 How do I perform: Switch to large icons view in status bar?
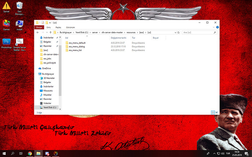click(217, 113)
